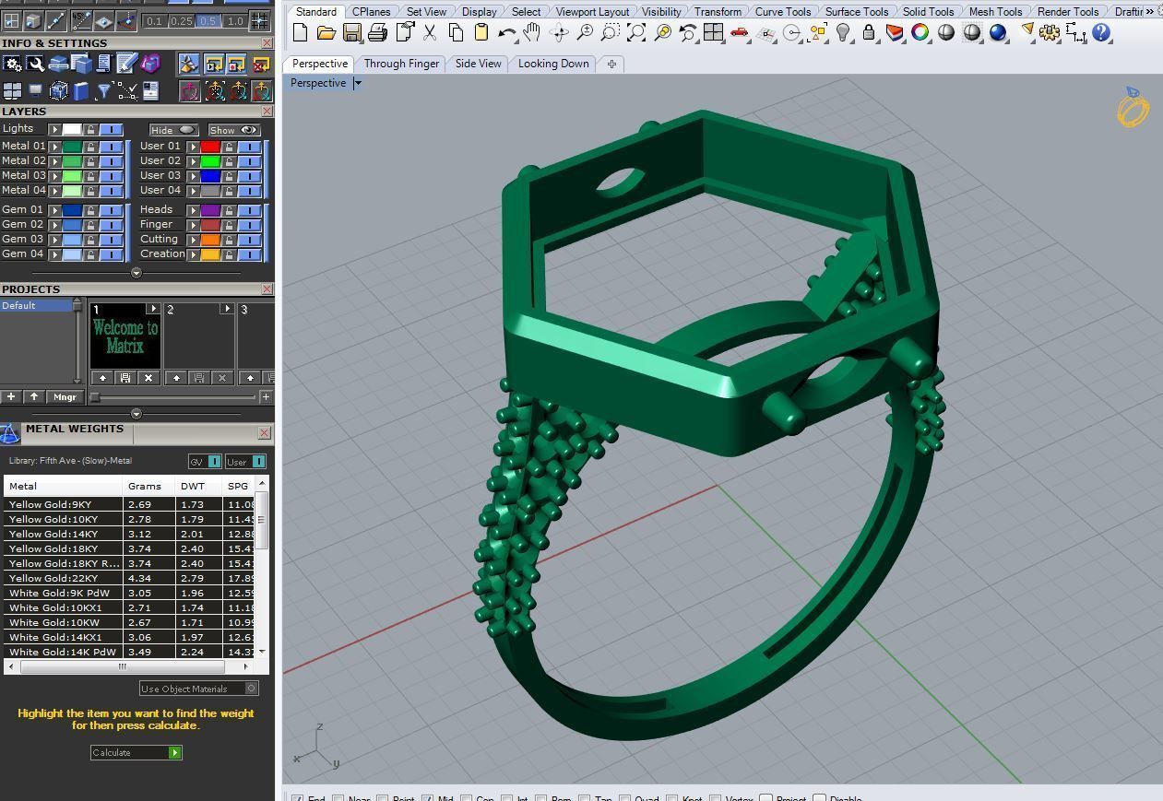Viewport: 1163px width, 801px height.
Task: Click the Calculate button
Action: (136, 753)
